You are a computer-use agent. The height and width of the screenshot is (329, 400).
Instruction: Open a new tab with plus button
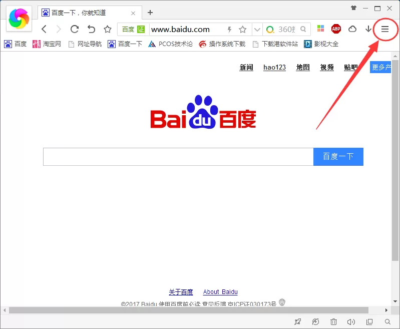click(x=150, y=13)
